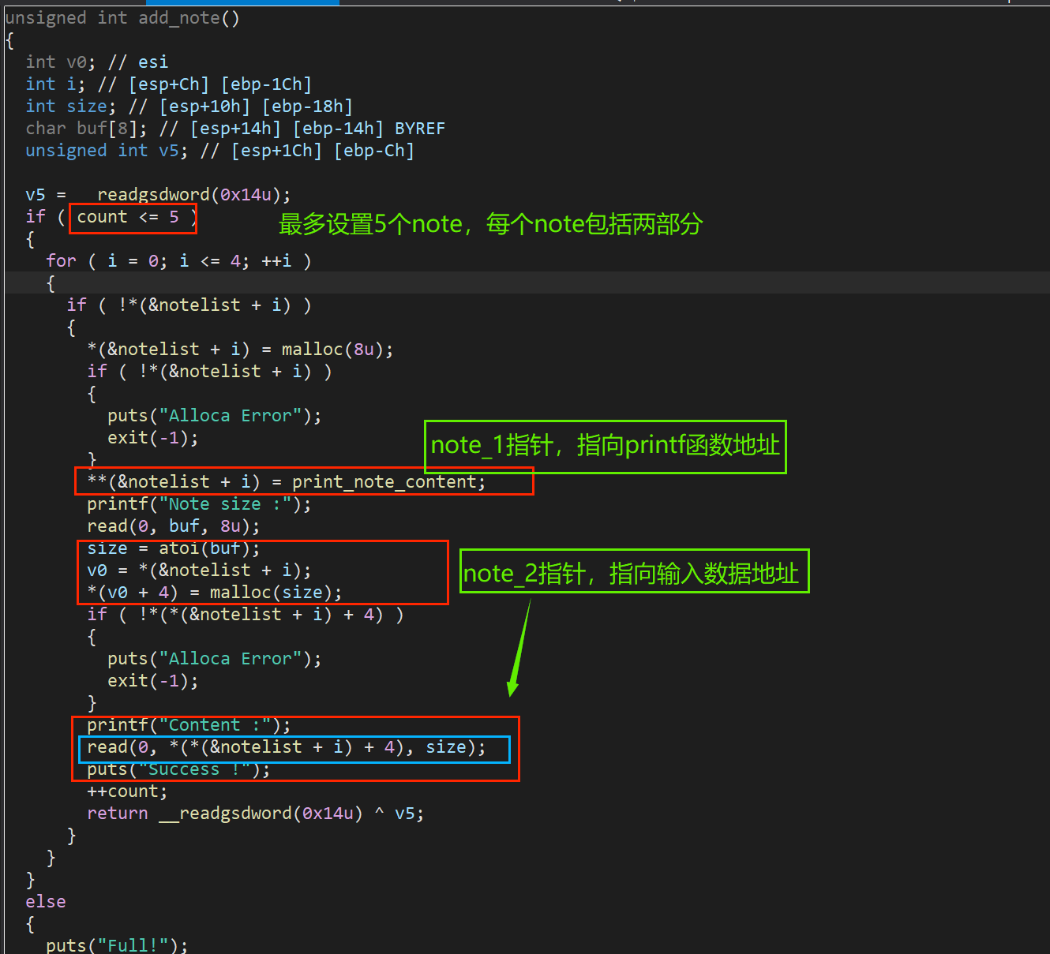Image resolution: width=1050 pixels, height=954 pixels.
Task: Click the 'int i;' declaration with [ebp-1Ch] comment
Action: click(168, 84)
